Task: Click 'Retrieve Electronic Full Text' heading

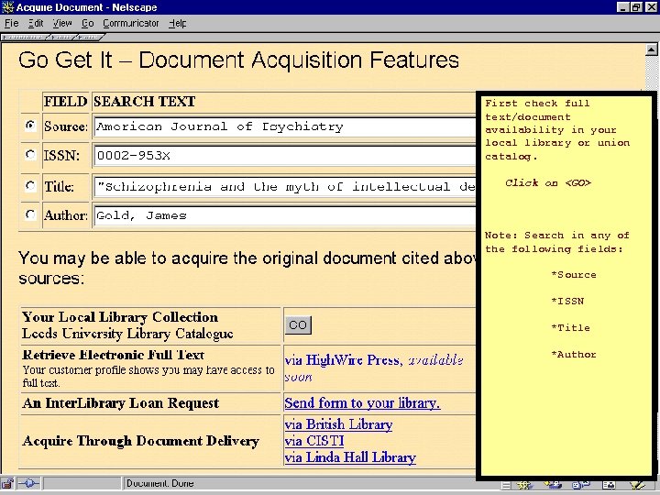Action: pyautogui.click(x=114, y=355)
